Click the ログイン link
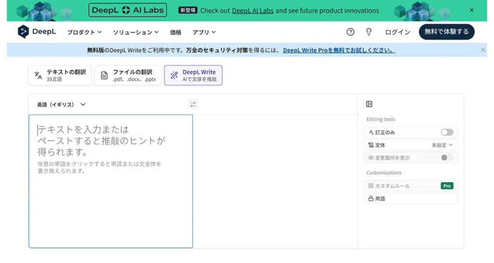494x263 pixels. [398, 32]
